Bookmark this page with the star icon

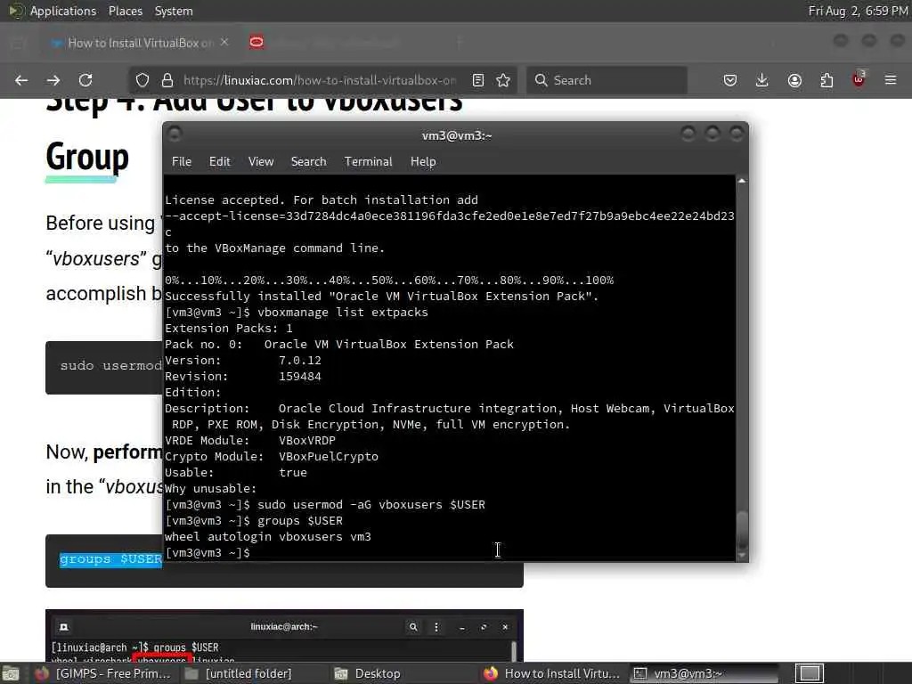[504, 80]
